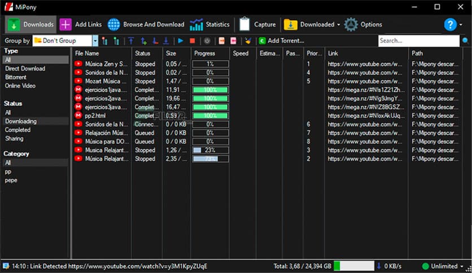Click the pink arrow file icon

pyautogui.click(x=233, y=41)
